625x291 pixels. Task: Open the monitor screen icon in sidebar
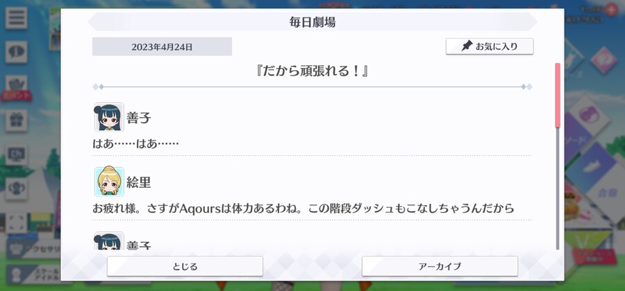click(17, 155)
